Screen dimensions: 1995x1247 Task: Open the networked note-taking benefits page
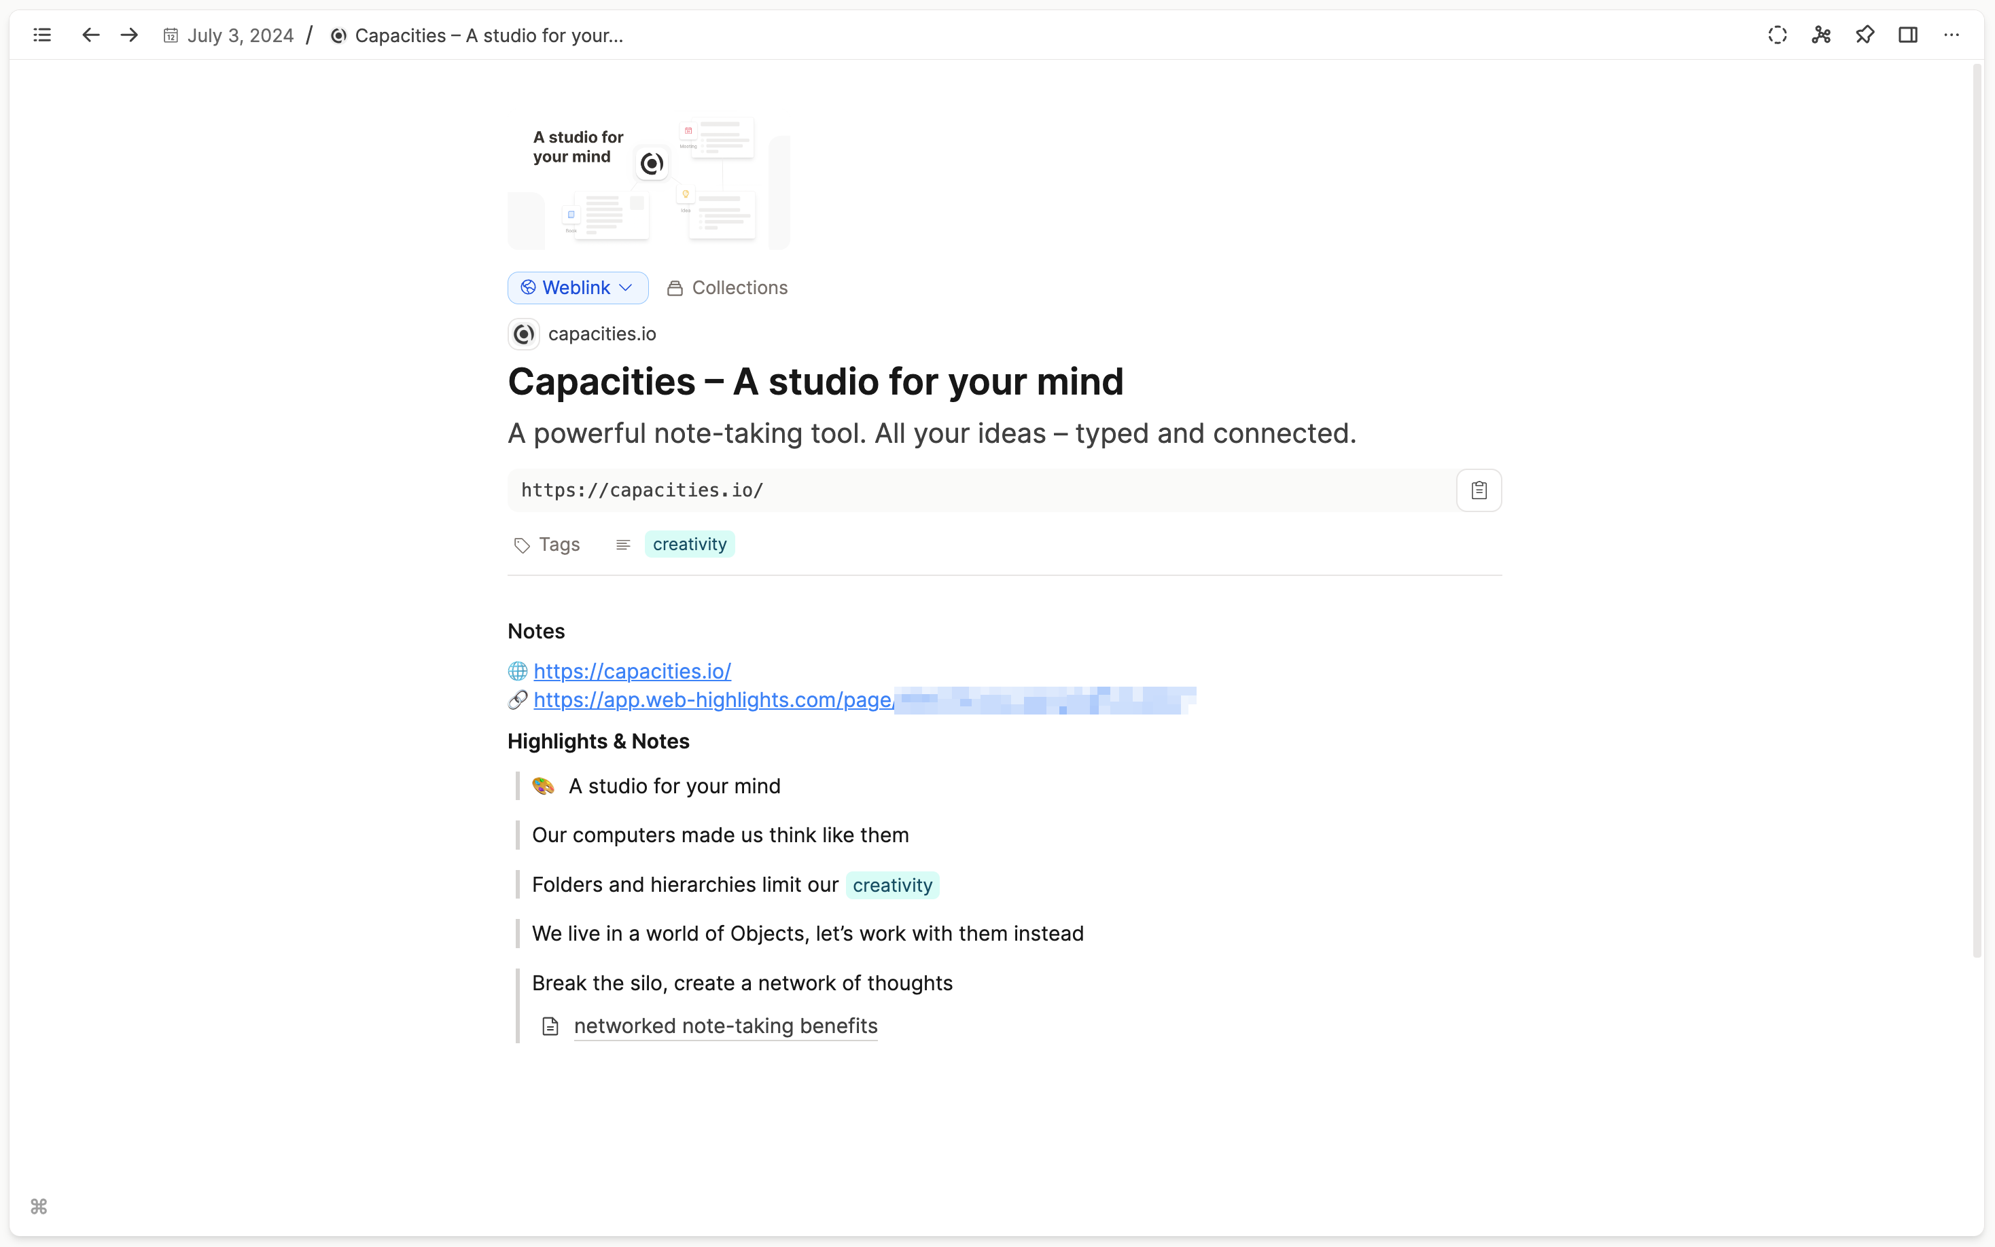[x=725, y=1026]
